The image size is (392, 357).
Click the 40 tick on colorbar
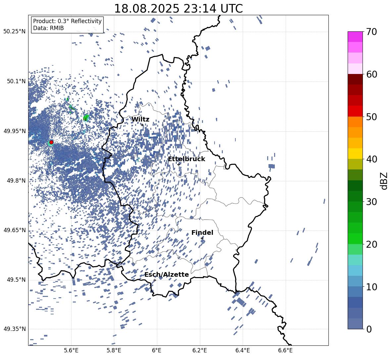371,159
